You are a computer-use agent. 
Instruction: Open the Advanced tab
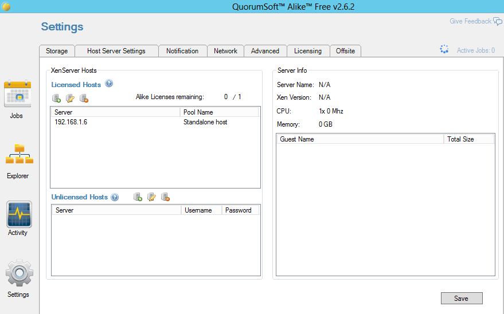coord(265,51)
